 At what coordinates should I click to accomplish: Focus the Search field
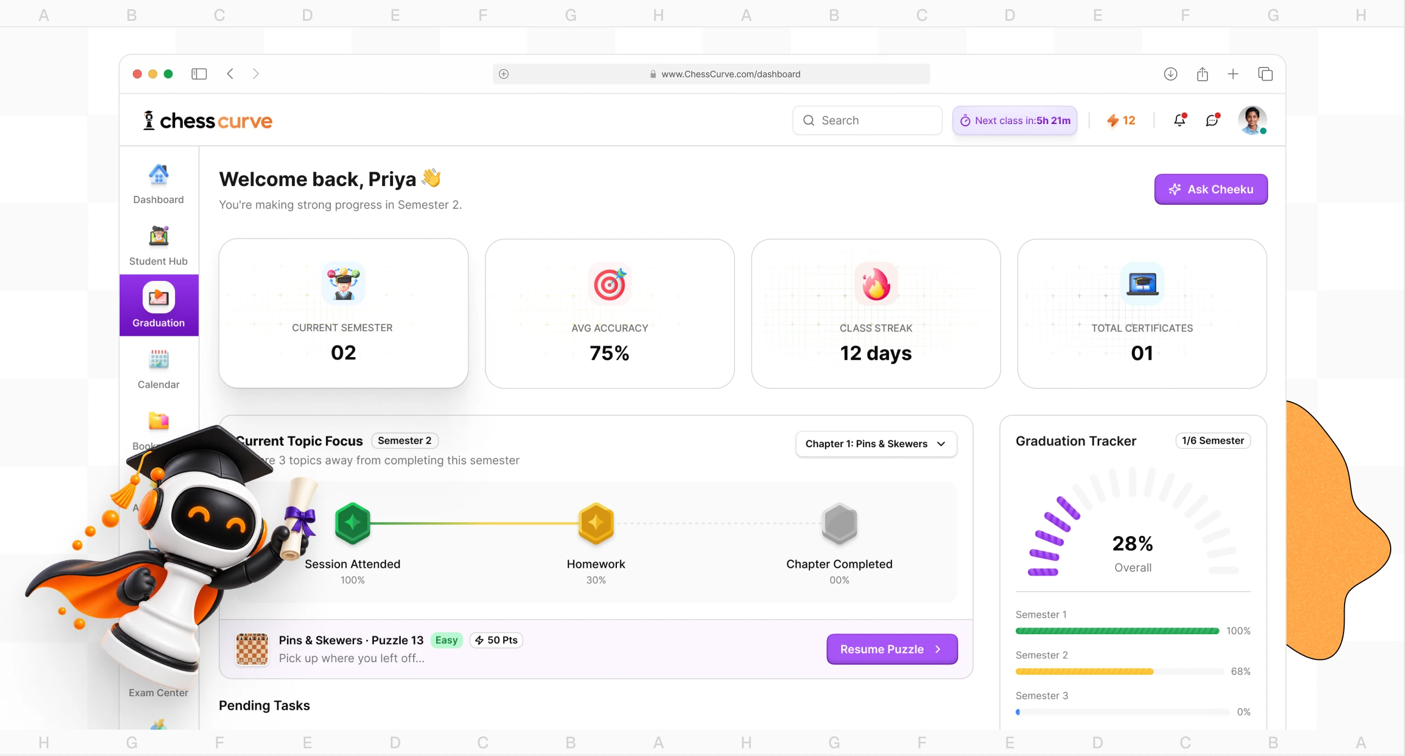[867, 120]
